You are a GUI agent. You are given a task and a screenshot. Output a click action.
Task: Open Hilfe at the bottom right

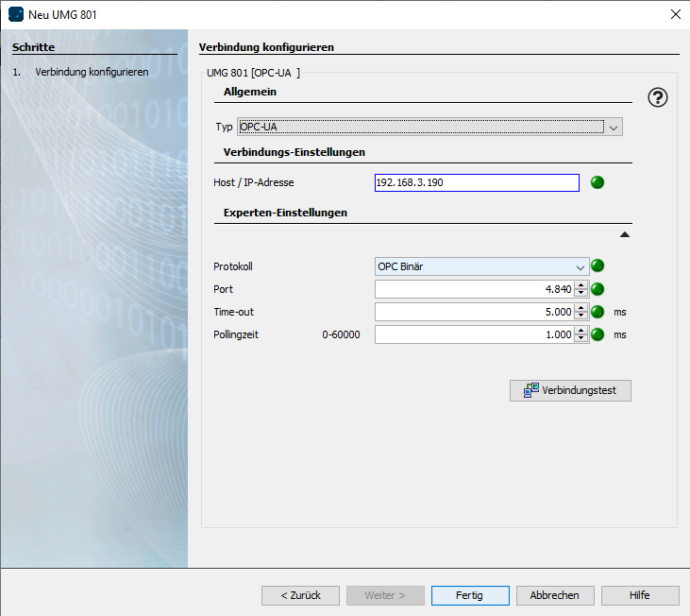coord(640,595)
